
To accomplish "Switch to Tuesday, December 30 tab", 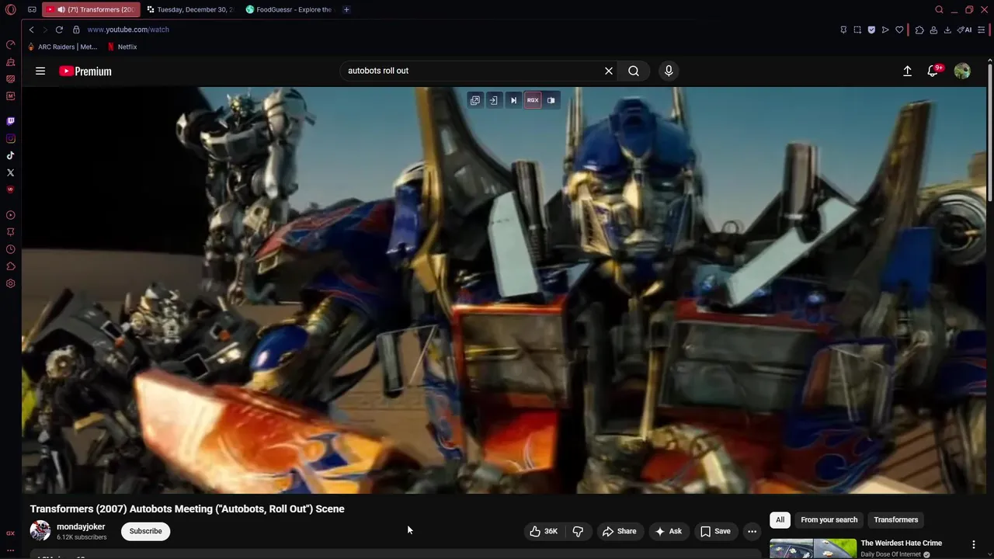I will tap(189, 9).
